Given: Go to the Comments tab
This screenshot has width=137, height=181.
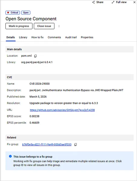Looking at the screenshot, I should coord(54,37).
